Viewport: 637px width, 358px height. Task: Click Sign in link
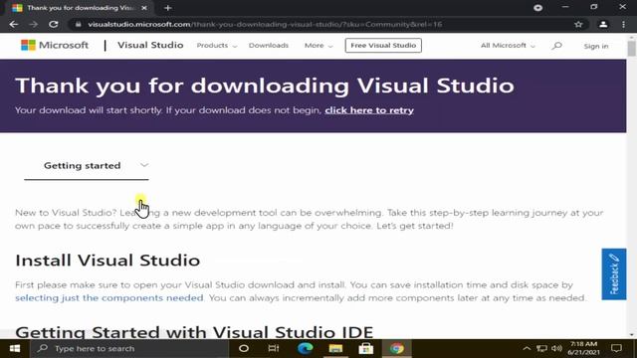click(x=596, y=46)
